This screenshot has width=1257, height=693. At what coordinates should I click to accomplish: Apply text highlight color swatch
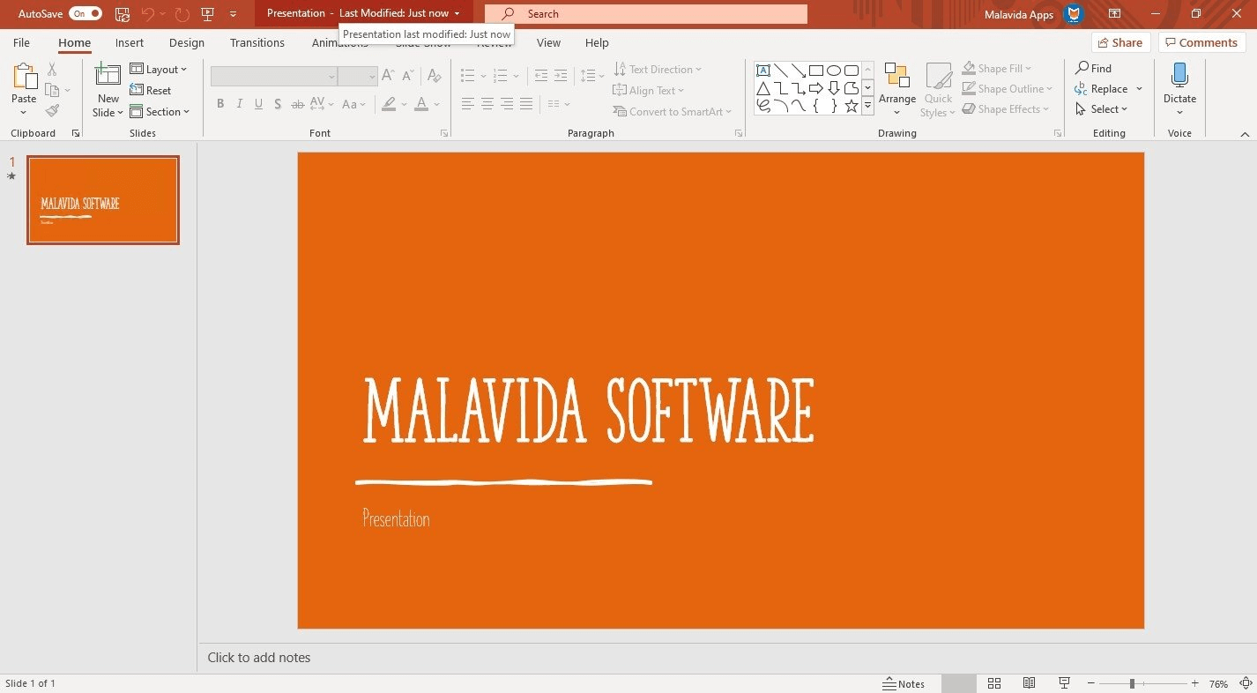click(389, 104)
